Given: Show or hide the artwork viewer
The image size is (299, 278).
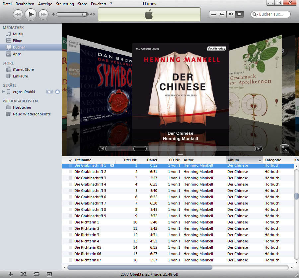Looking at the screenshot, I should point(49,274).
